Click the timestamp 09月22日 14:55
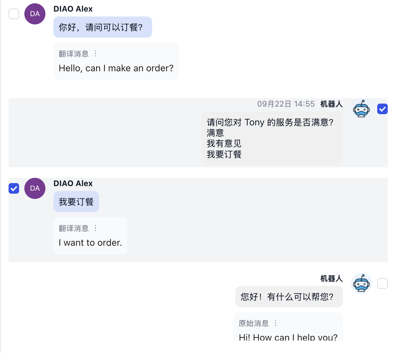The height and width of the screenshot is (353, 395). [286, 104]
